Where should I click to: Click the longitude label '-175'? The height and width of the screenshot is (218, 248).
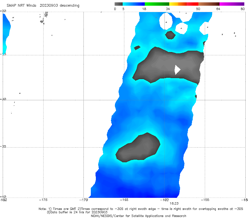[43, 200]
